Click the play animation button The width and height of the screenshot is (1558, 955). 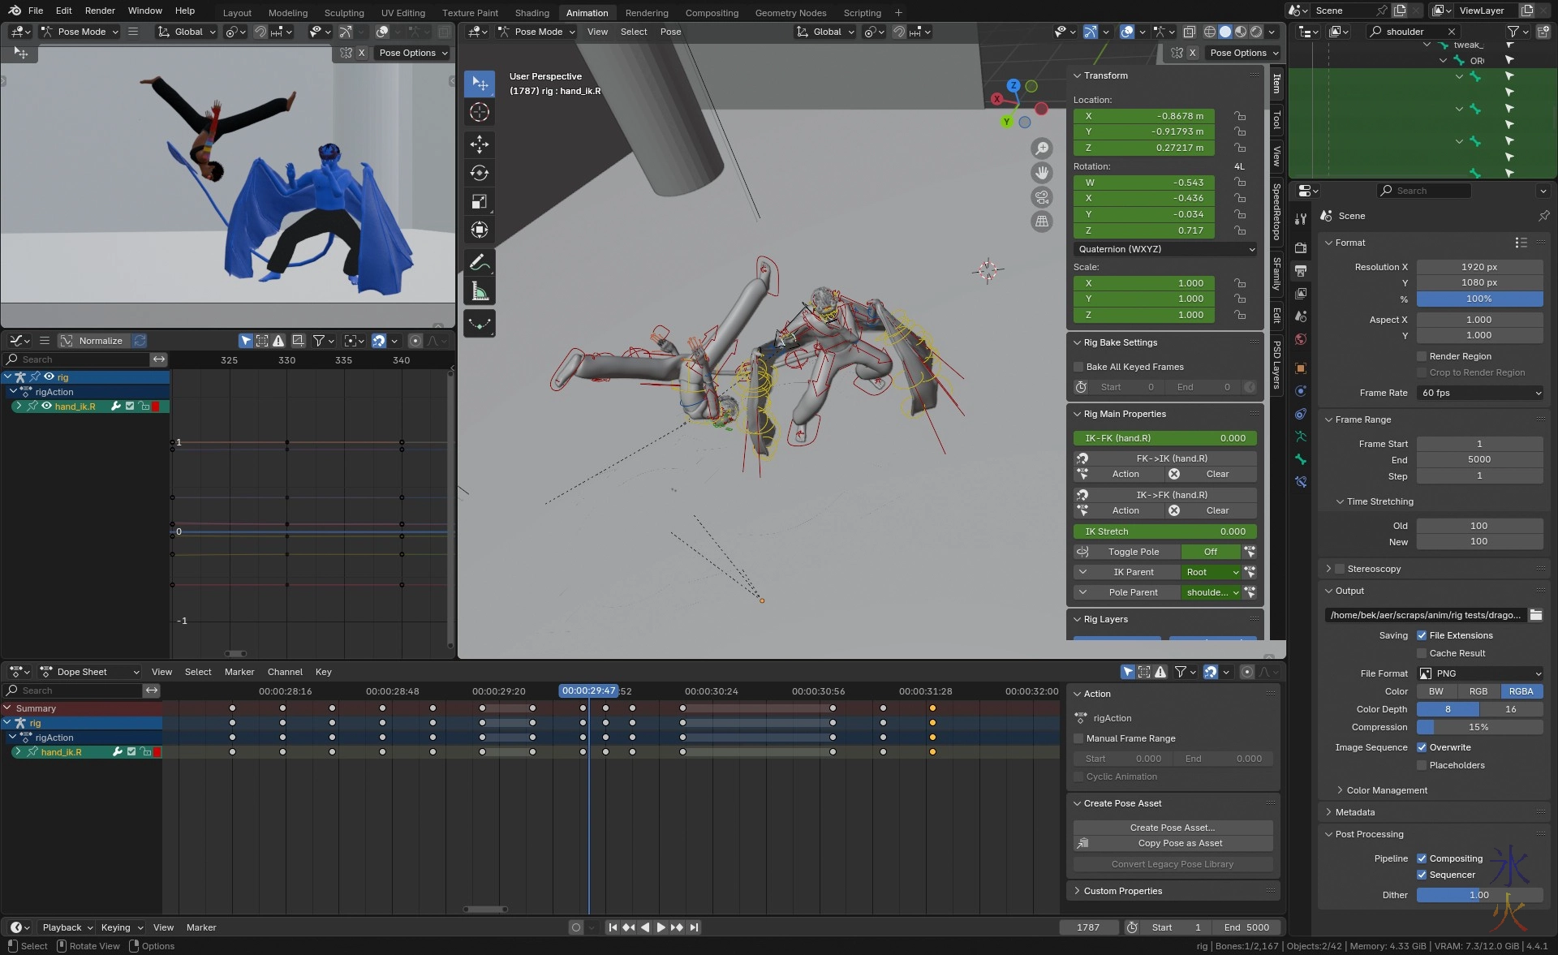pyautogui.click(x=661, y=927)
